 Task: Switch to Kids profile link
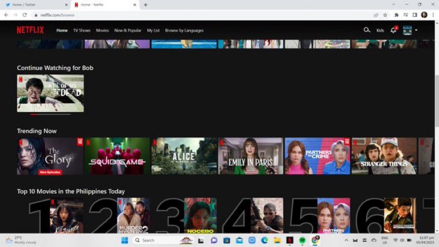(x=380, y=31)
